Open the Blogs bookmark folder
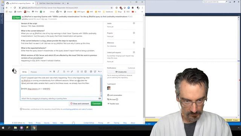 pyautogui.click(x=119, y=12)
